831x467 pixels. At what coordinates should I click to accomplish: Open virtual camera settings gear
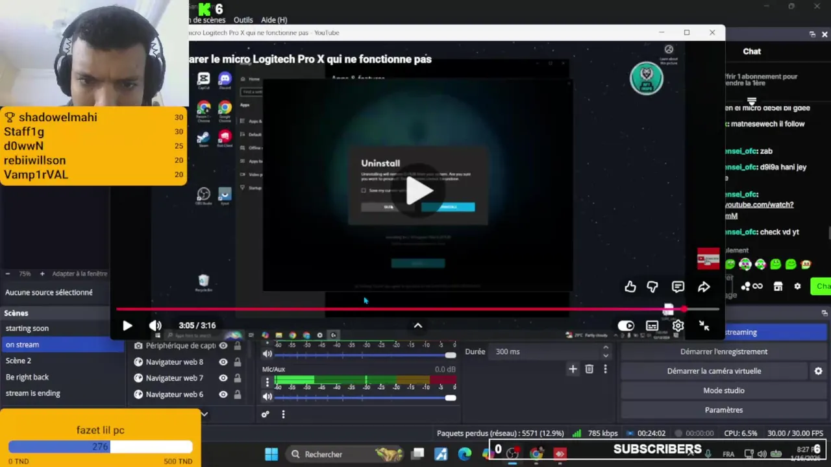818,371
